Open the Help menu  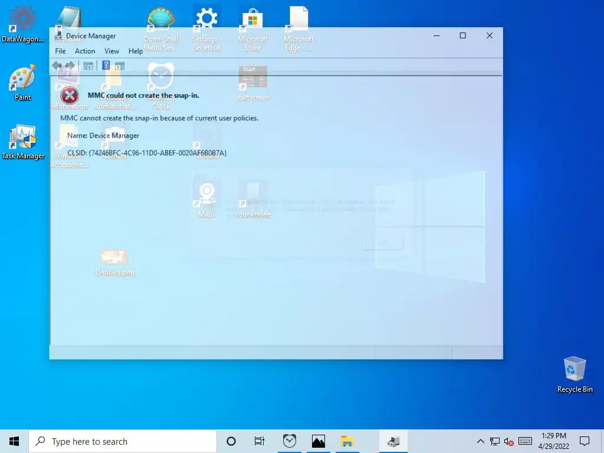click(x=136, y=51)
